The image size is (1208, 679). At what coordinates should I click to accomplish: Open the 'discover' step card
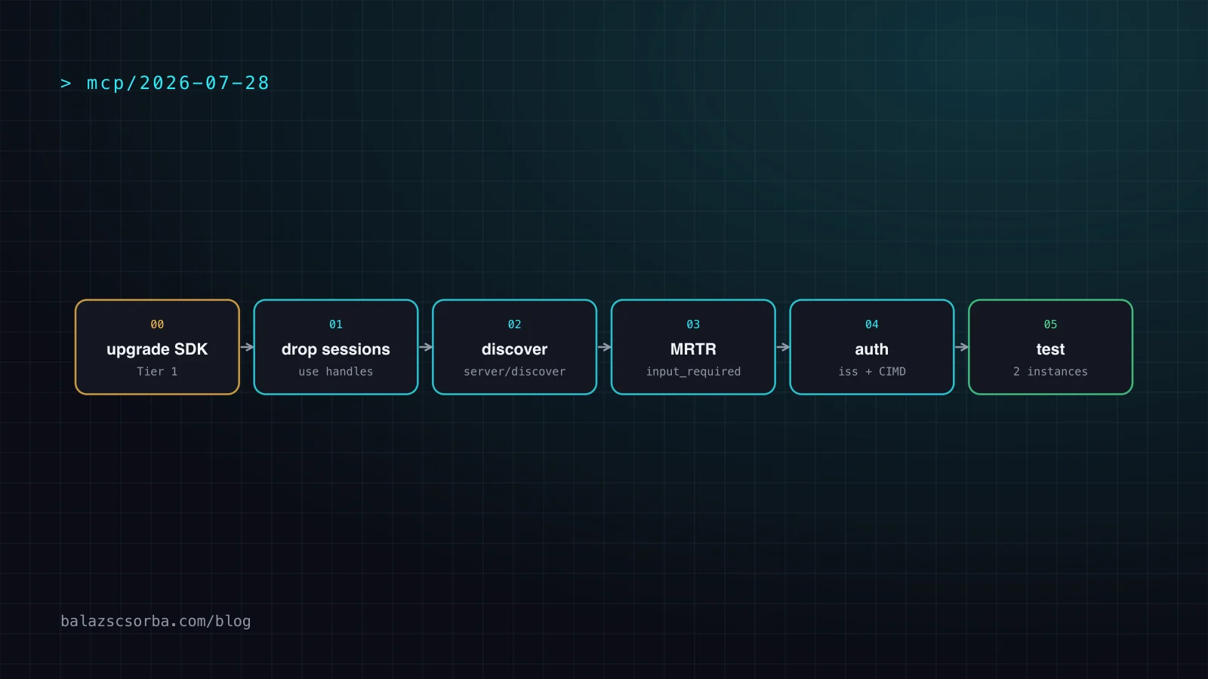514,347
